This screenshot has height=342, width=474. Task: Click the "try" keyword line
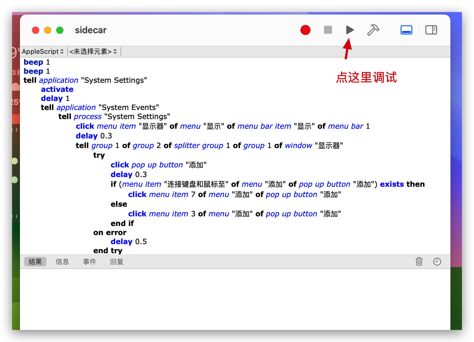pyautogui.click(x=99, y=155)
